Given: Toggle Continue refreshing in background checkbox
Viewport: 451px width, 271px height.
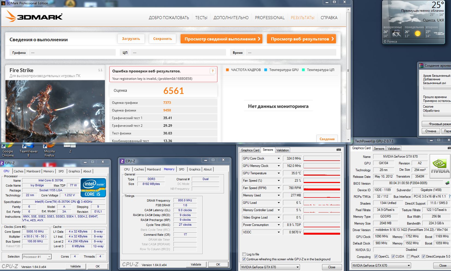Looking at the screenshot, I should [244, 259].
